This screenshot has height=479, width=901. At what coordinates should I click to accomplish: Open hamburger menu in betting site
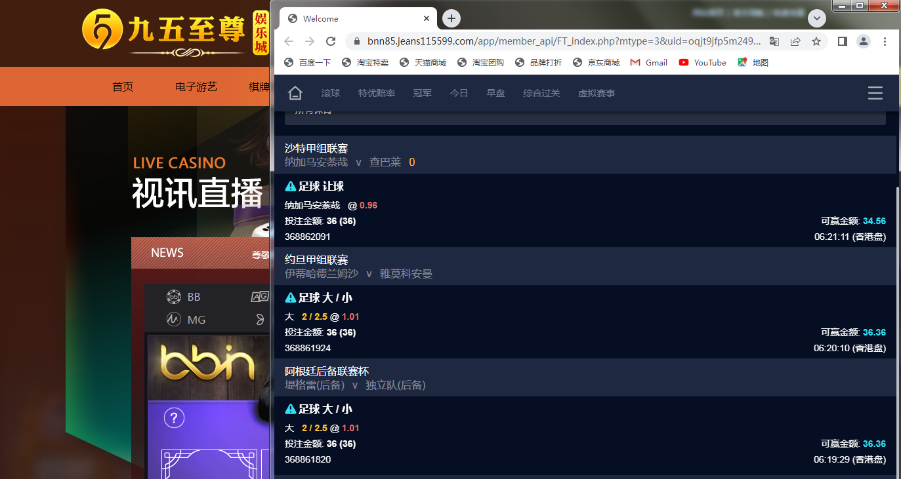coord(875,93)
